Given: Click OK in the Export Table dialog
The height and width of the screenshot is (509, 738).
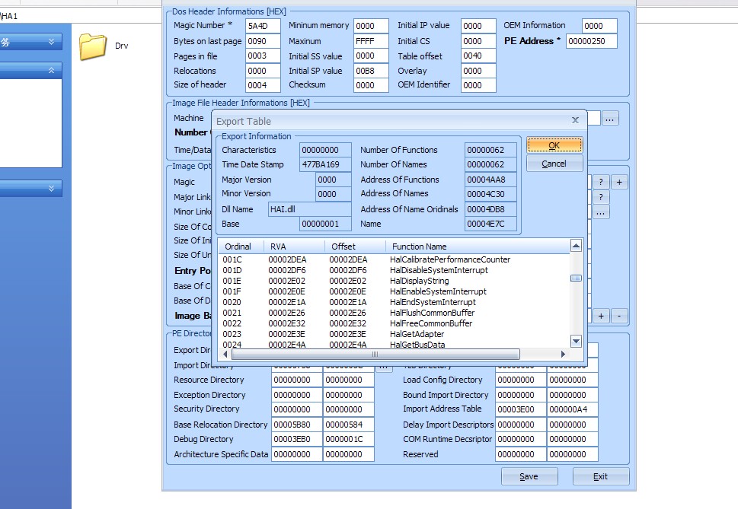Looking at the screenshot, I should point(554,145).
